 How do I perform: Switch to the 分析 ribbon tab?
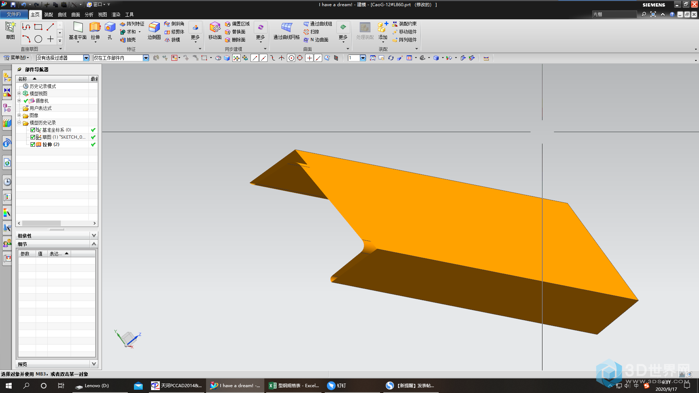(89, 15)
